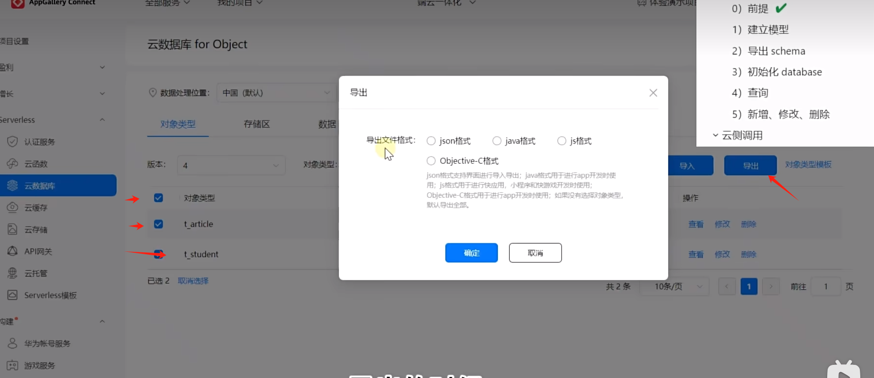
Task: Click 修改 for t_student row
Action: [x=722, y=254]
